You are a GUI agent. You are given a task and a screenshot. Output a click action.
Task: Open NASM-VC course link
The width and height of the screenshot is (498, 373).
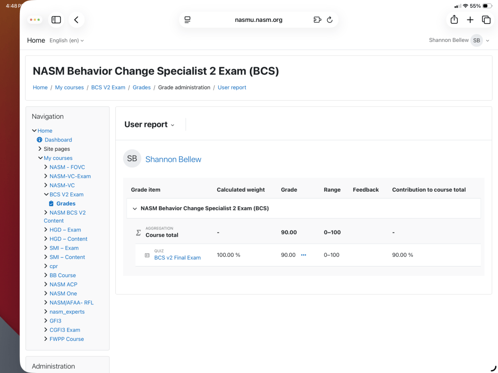(x=62, y=185)
